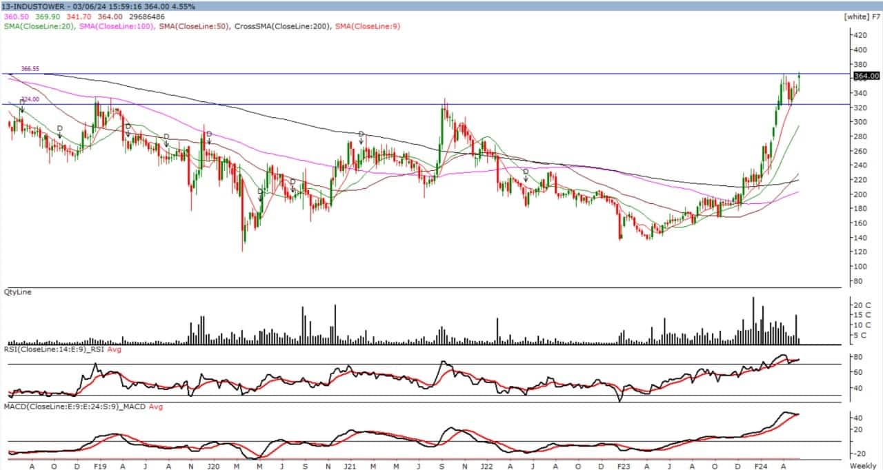The height and width of the screenshot is (470, 883).
Task: Select the QtyLine volume panel label
Action: [x=18, y=292]
